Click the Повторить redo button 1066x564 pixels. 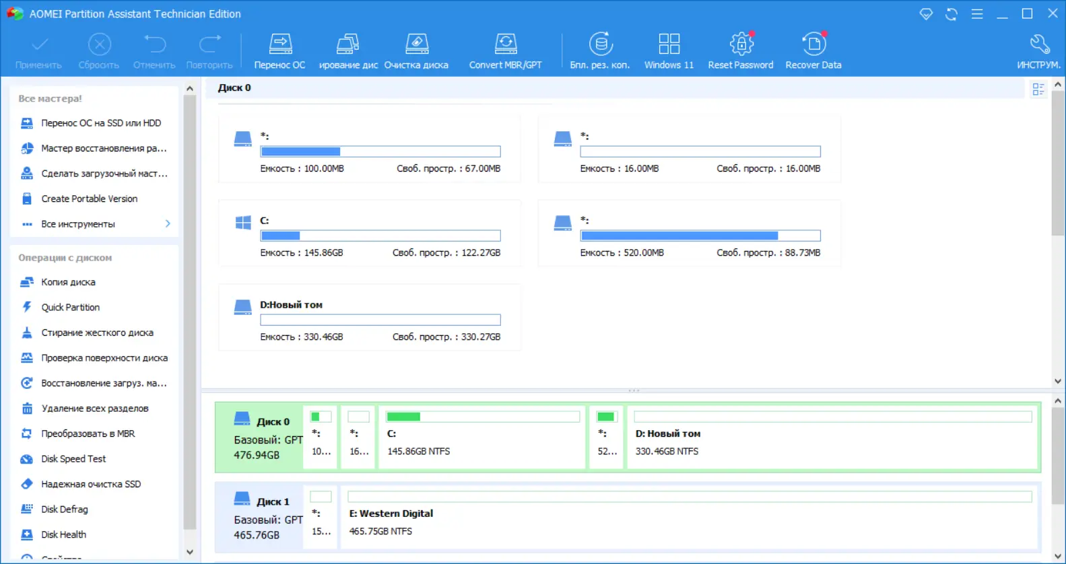(209, 51)
